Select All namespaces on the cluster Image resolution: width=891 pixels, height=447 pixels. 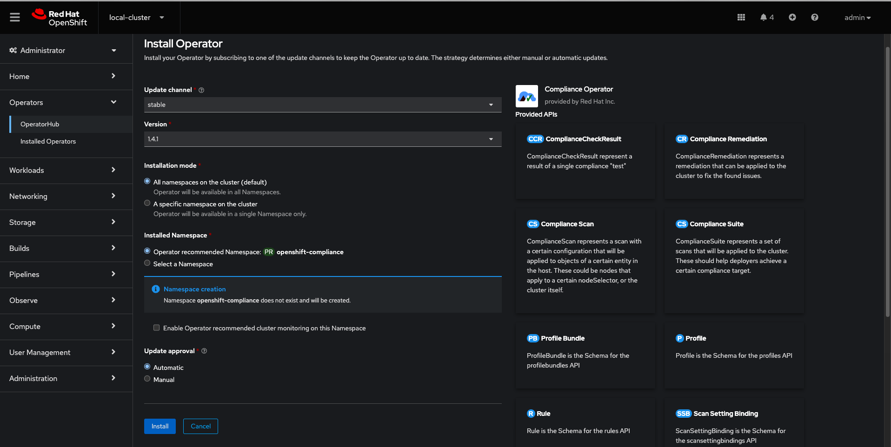[147, 181]
